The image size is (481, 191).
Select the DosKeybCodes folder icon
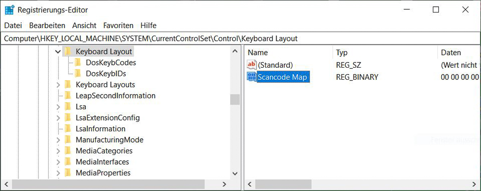click(x=78, y=62)
